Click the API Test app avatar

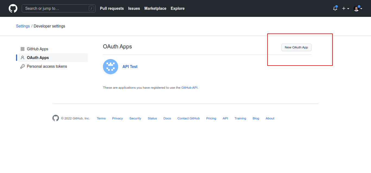pyautogui.click(x=111, y=67)
